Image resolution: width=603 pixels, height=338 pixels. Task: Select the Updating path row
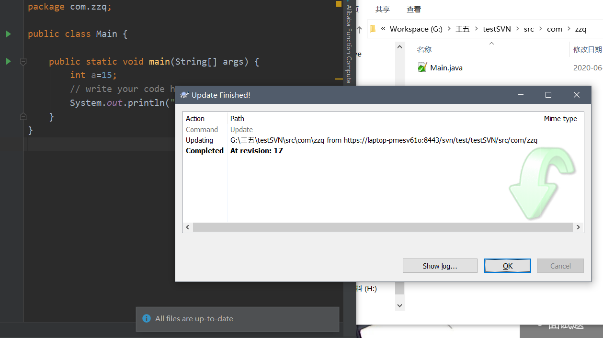(x=384, y=140)
